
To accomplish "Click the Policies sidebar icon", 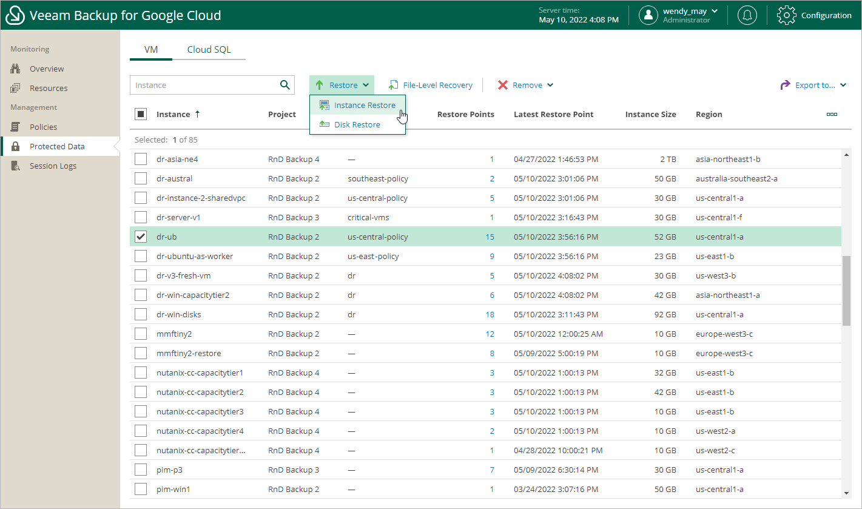I will point(16,127).
